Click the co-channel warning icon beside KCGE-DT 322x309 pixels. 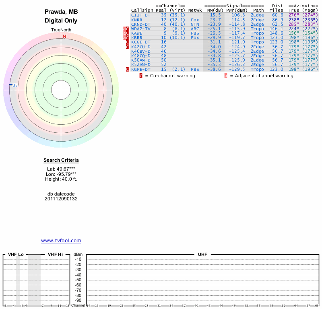[128, 42]
